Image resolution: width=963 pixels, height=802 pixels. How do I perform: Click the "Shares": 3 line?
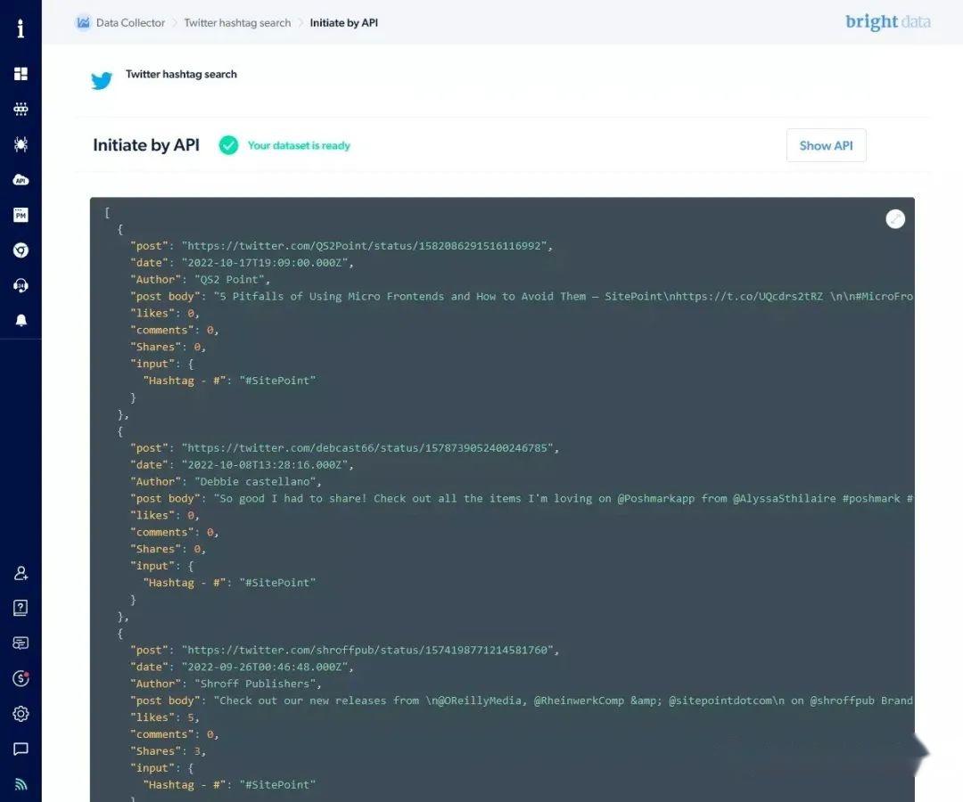click(x=168, y=751)
